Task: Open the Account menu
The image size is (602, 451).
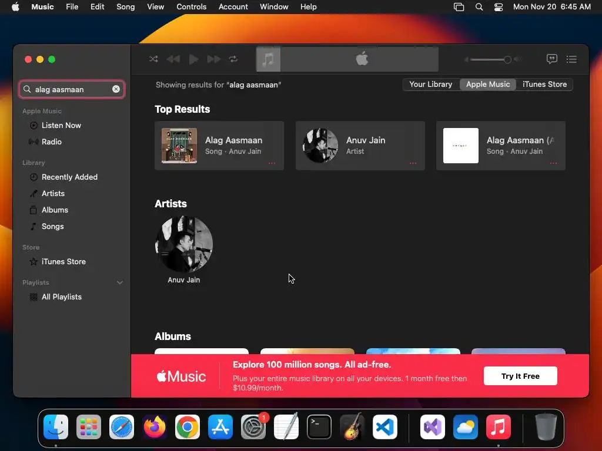Action: pyautogui.click(x=233, y=7)
